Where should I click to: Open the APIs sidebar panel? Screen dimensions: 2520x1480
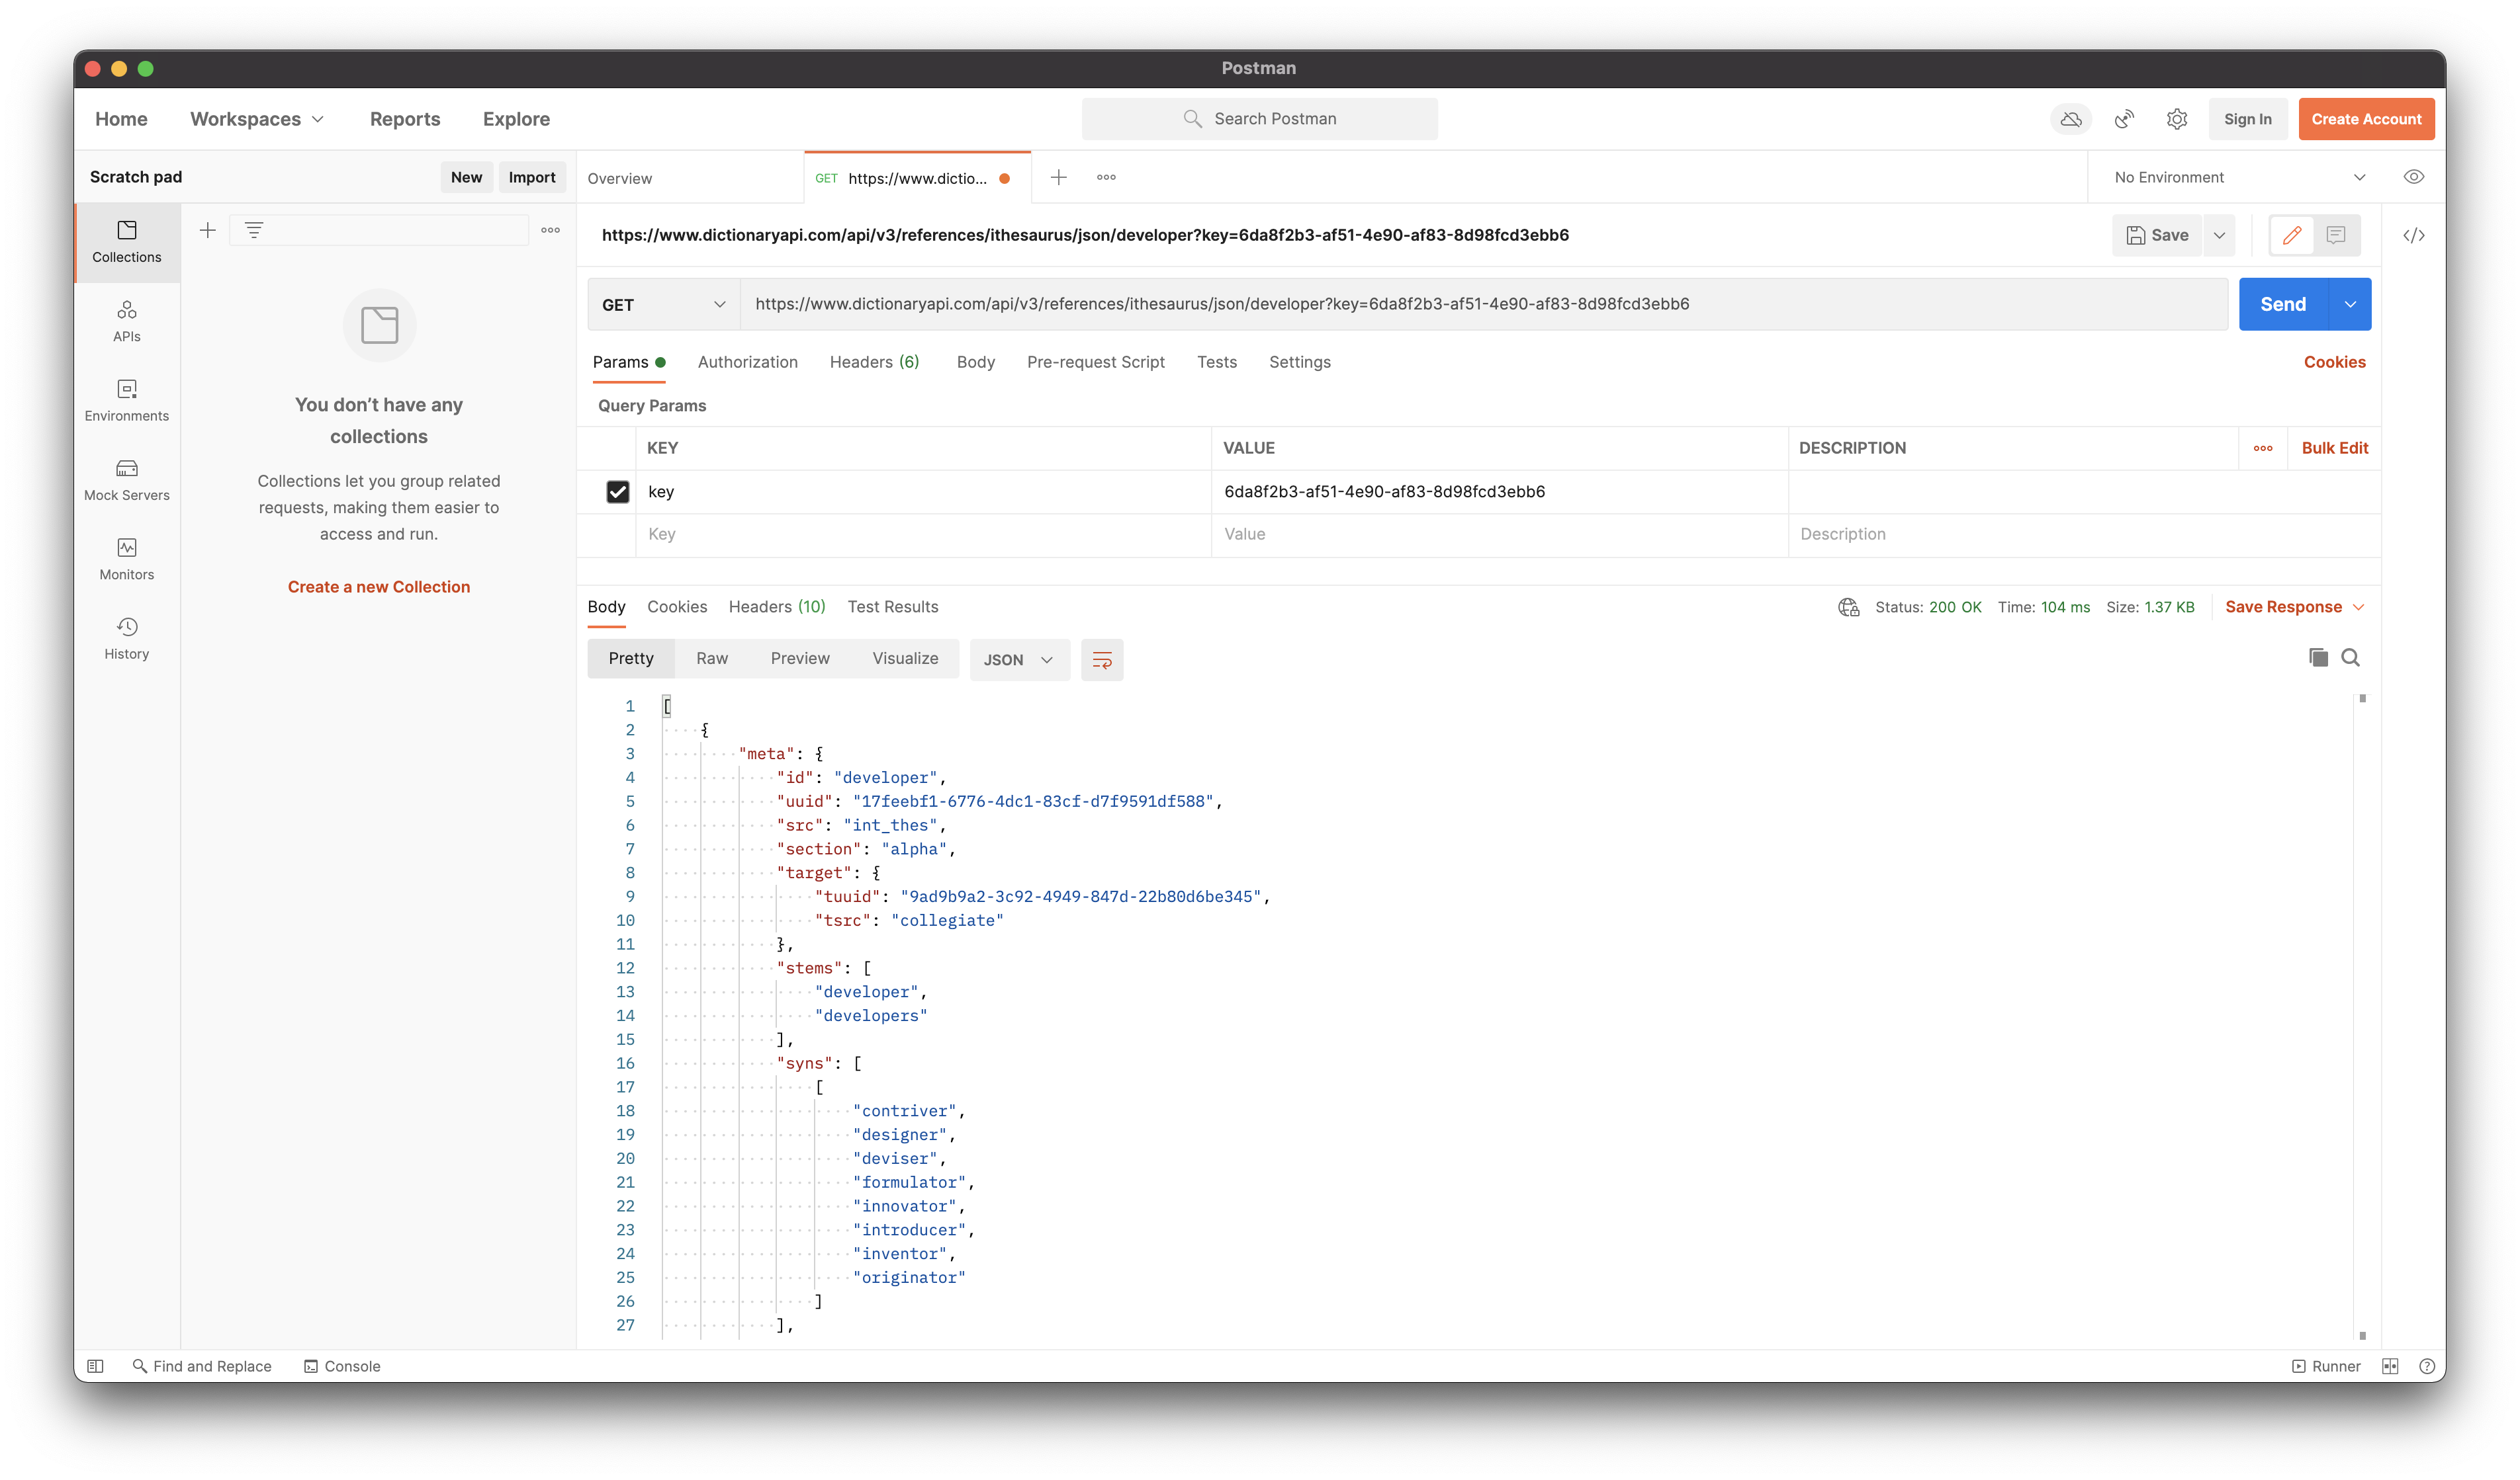click(x=126, y=322)
